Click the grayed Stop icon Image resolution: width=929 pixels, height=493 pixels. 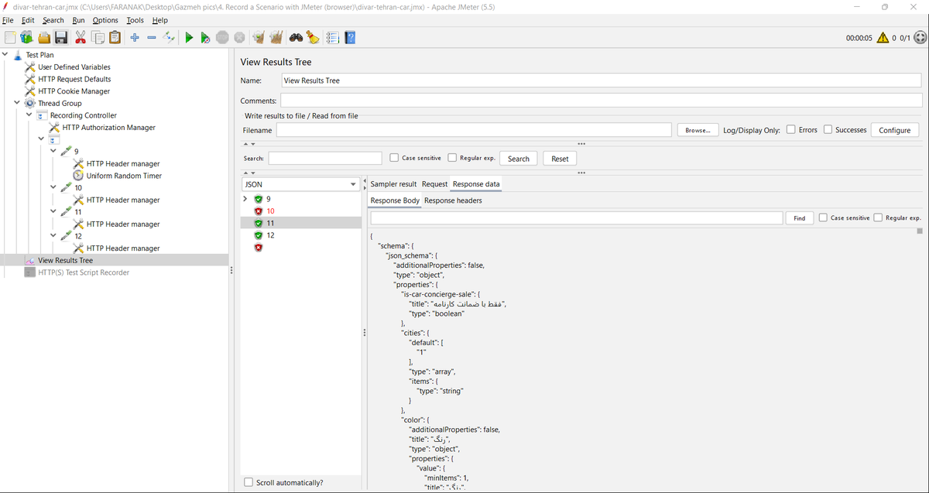click(x=222, y=37)
